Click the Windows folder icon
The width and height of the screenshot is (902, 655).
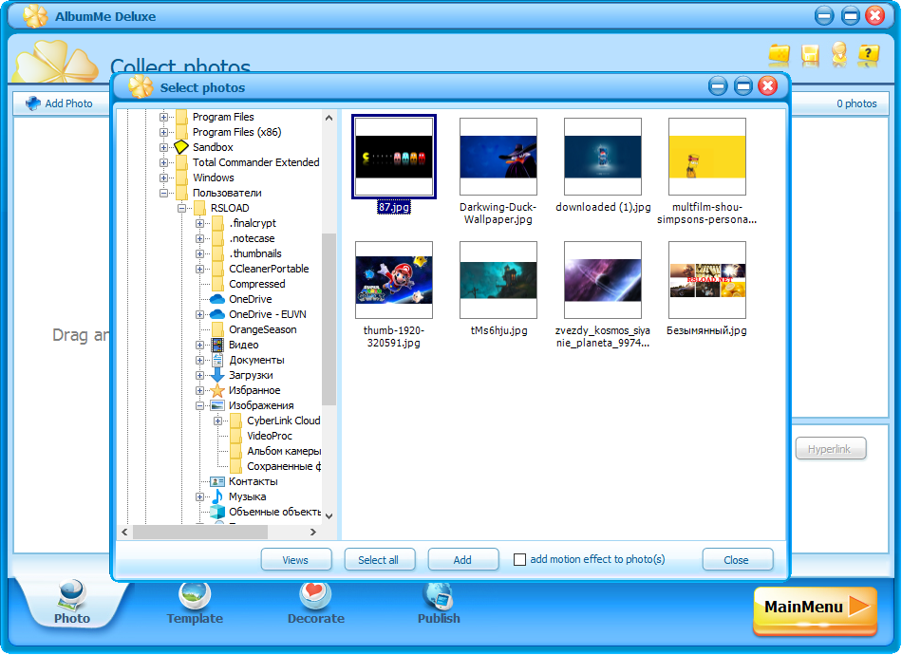point(181,178)
